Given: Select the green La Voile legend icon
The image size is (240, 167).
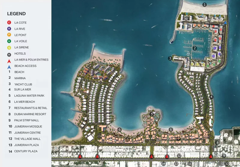Looking at the screenshot, I should [x=9, y=41].
